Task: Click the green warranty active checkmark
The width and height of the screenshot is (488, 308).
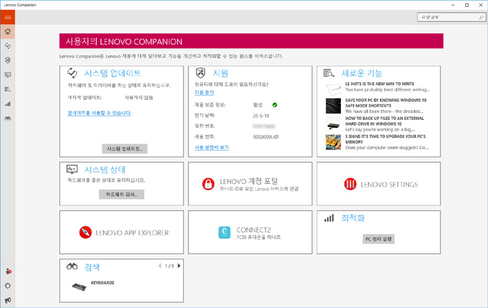Action: coord(275,105)
